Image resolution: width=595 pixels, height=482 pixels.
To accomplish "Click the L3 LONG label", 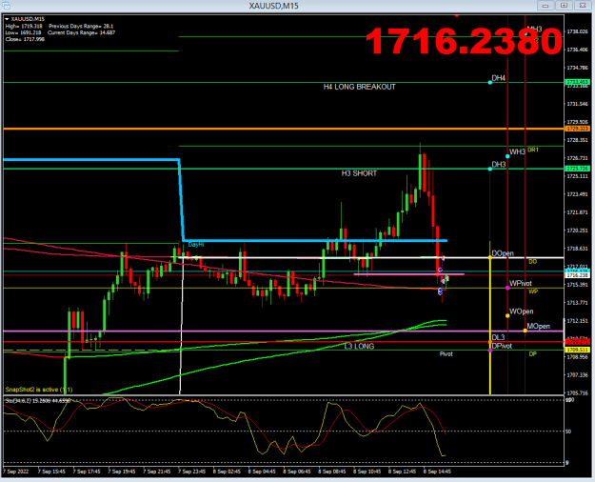I will point(359,346).
